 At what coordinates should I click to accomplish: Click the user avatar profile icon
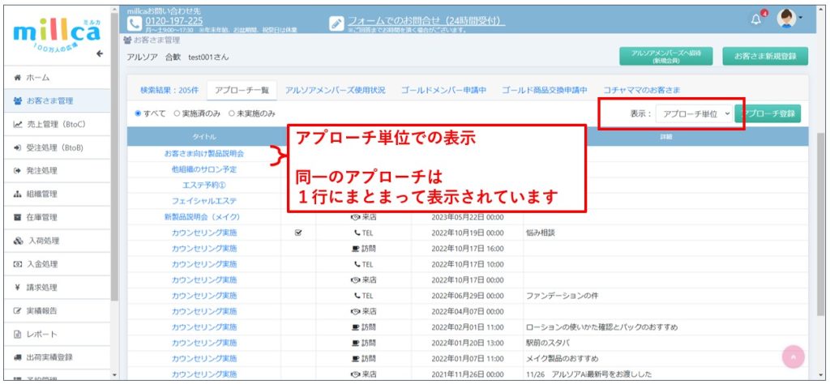(x=786, y=19)
